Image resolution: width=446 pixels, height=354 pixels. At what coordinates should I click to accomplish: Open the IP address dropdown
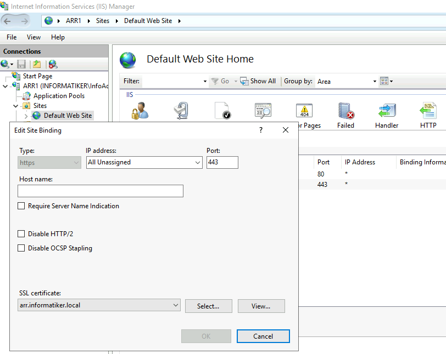click(x=197, y=163)
